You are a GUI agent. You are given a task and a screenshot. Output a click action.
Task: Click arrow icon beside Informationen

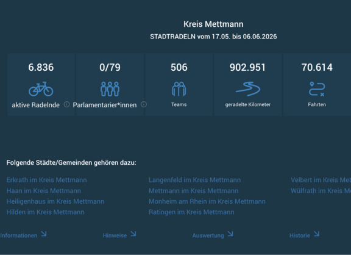click(x=44, y=234)
